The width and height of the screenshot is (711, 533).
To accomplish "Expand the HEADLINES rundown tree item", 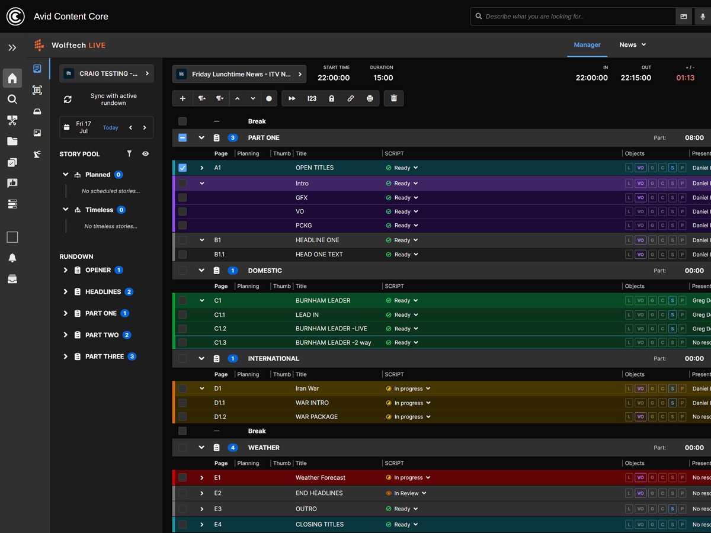I will [x=66, y=291].
